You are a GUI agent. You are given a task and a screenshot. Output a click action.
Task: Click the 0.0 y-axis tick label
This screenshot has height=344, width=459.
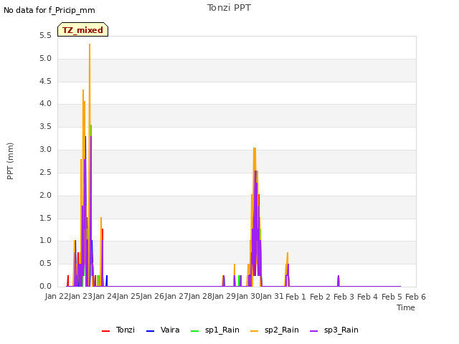45,286
